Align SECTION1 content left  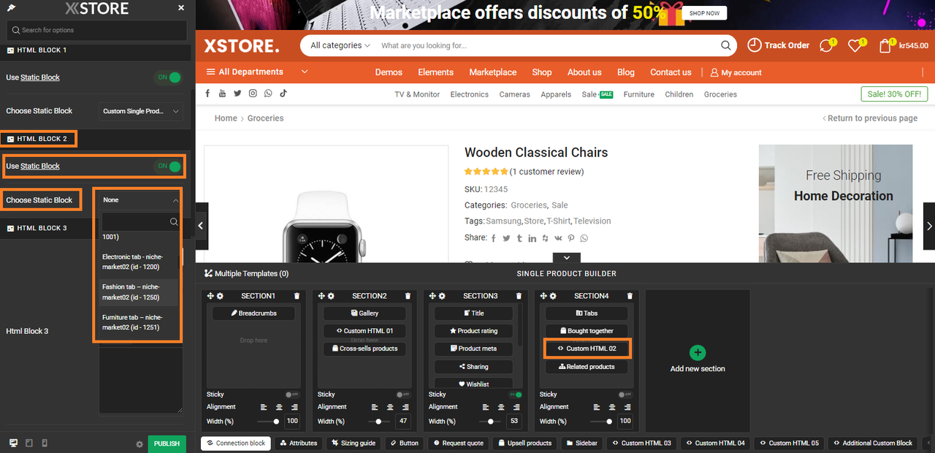coord(263,407)
